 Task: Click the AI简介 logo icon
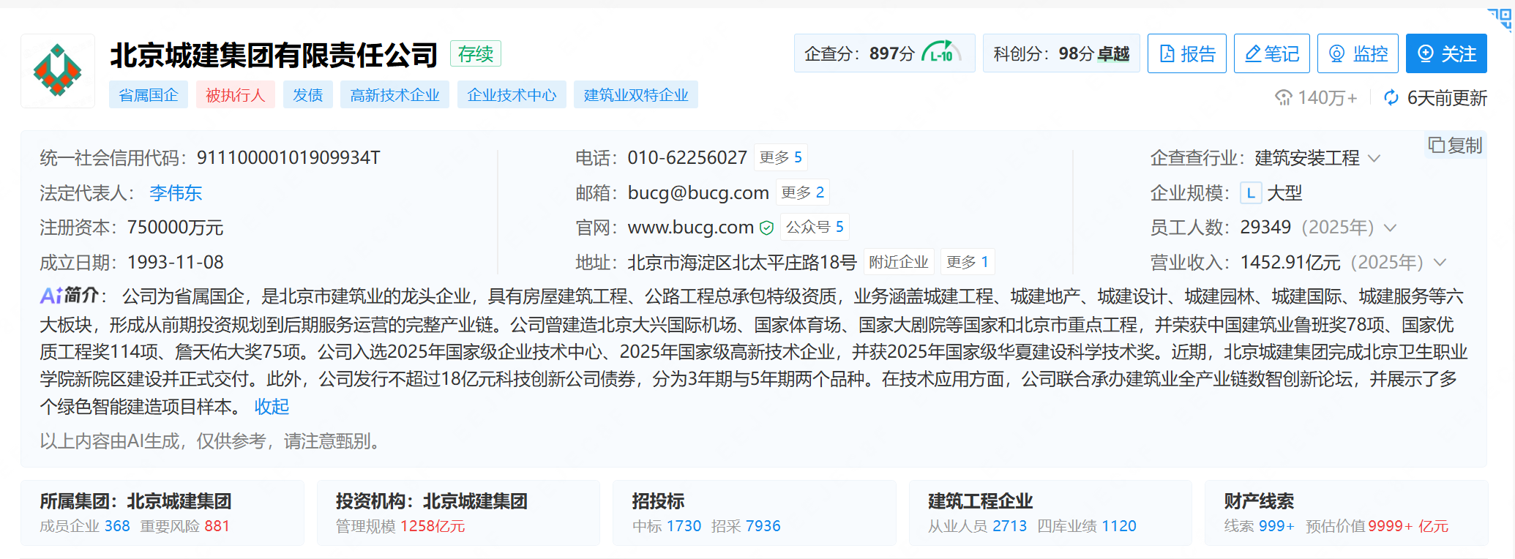69,296
